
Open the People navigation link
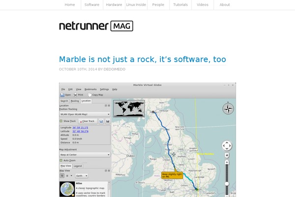pyautogui.click(x=158, y=5)
